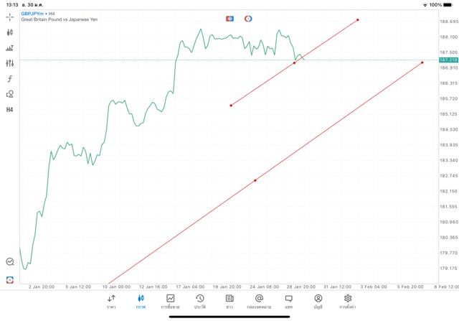
Task: Select the upper red trendline's middle anchor point
Action: [295, 63]
